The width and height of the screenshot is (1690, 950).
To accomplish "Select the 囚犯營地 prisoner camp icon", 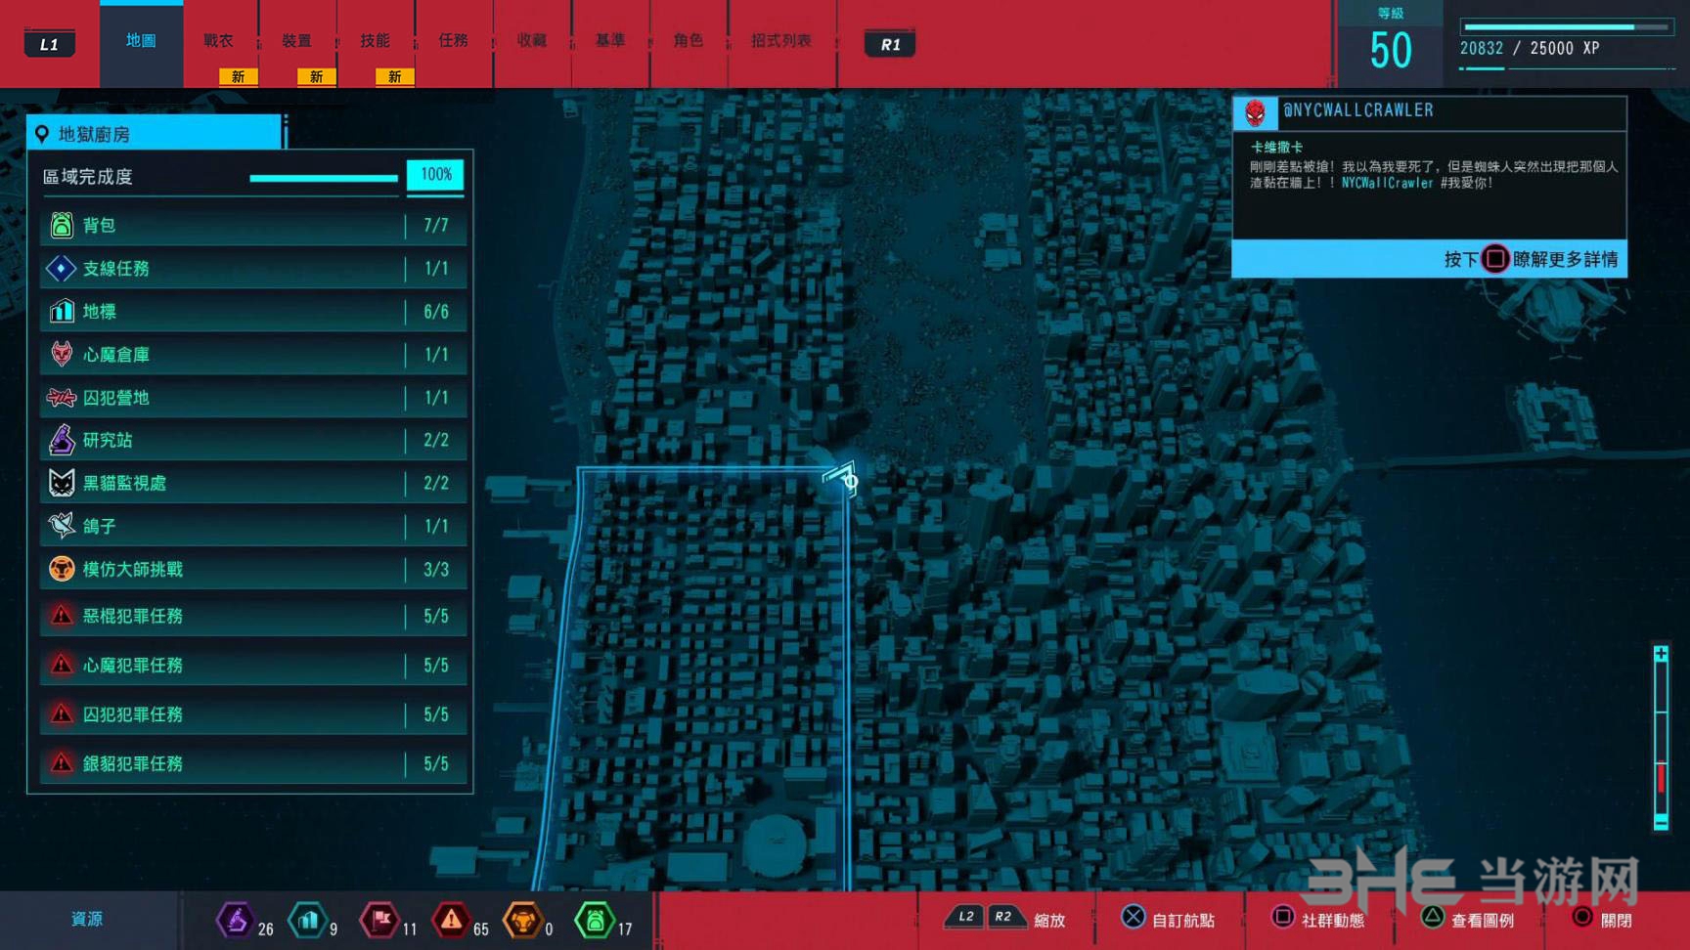I will (x=61, y=398).
